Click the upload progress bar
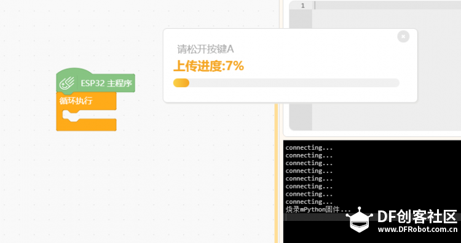 coord(286,83)
